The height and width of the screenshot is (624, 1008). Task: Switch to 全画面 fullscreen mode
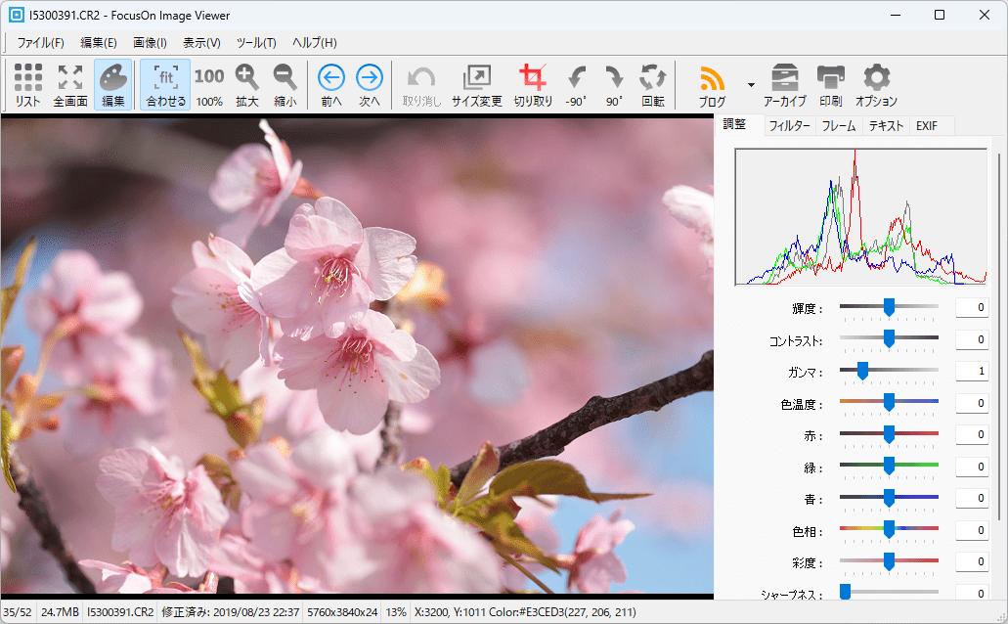pos(70,85)
